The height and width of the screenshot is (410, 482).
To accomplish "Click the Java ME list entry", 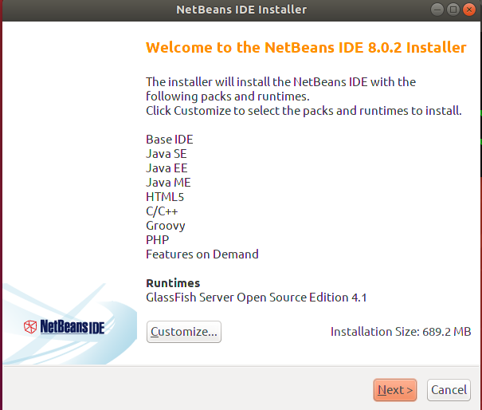I will point(168,183).
